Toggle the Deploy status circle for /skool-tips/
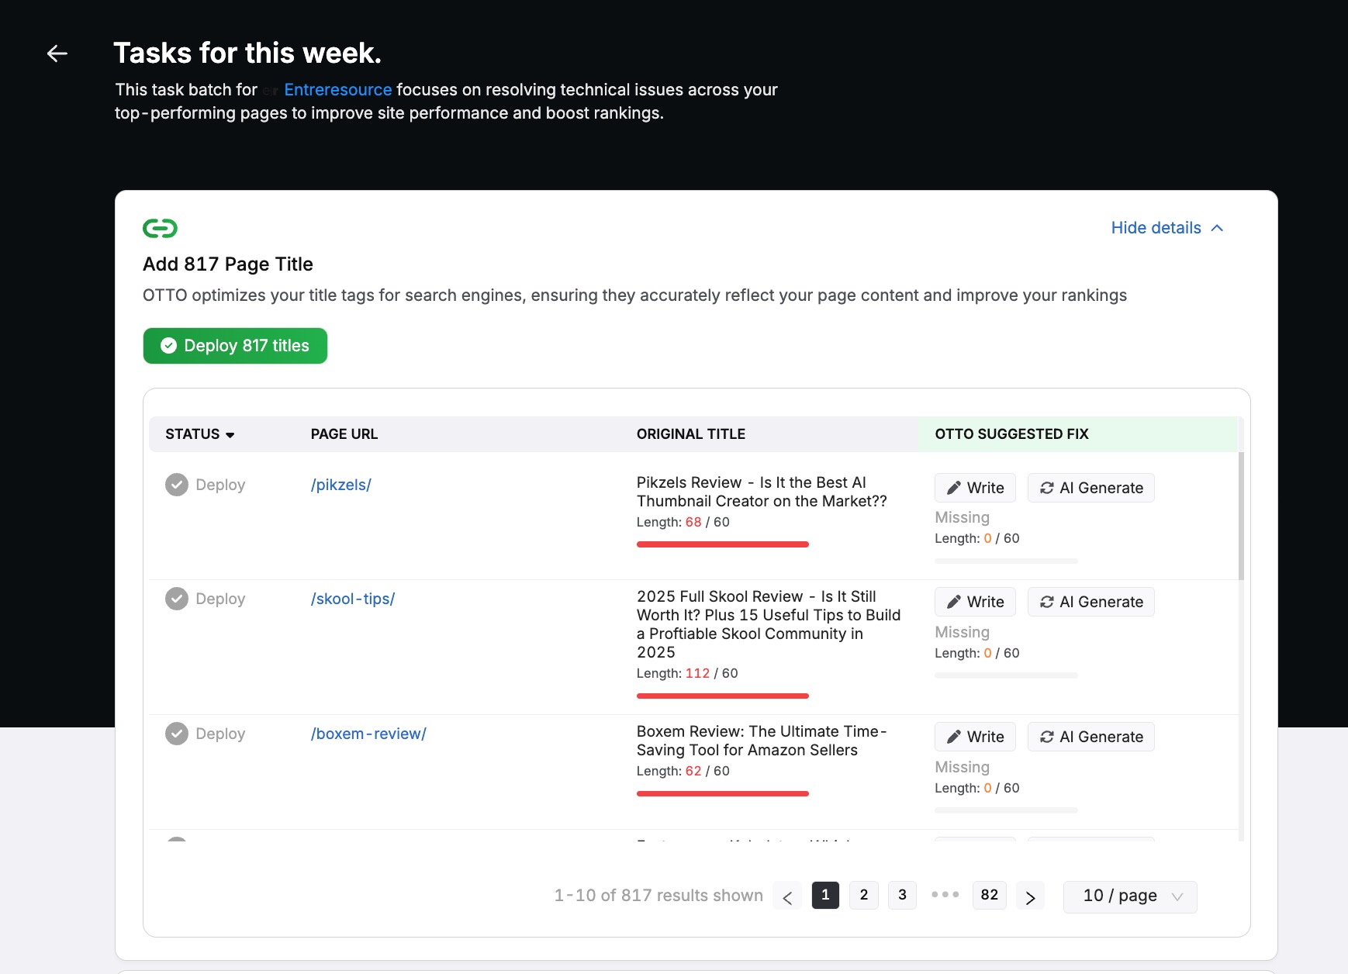1348x974 pixels. 178,598
